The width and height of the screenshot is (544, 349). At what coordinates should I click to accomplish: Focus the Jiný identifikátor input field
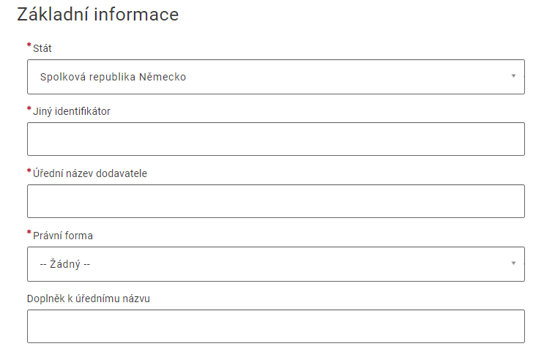[275, 139]
